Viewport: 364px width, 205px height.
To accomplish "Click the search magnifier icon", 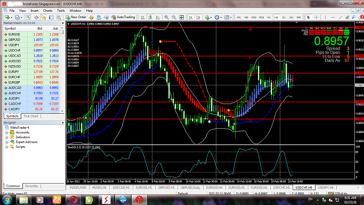I will 353,17.
